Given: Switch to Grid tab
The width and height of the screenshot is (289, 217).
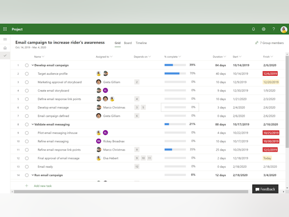Looking at the screenshot, I should tap(118, 43).
